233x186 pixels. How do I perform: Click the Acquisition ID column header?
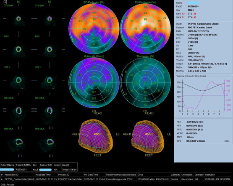(x=11, y=175)
